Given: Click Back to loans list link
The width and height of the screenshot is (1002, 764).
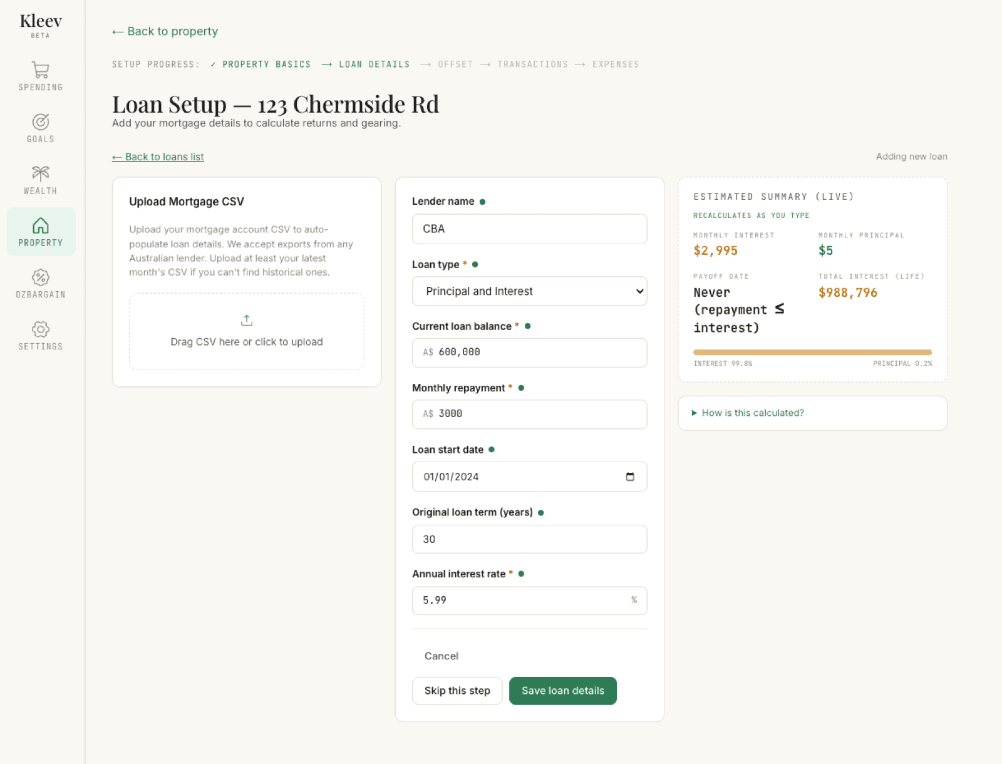Looking at the screenshot, I should click(158, 157).
